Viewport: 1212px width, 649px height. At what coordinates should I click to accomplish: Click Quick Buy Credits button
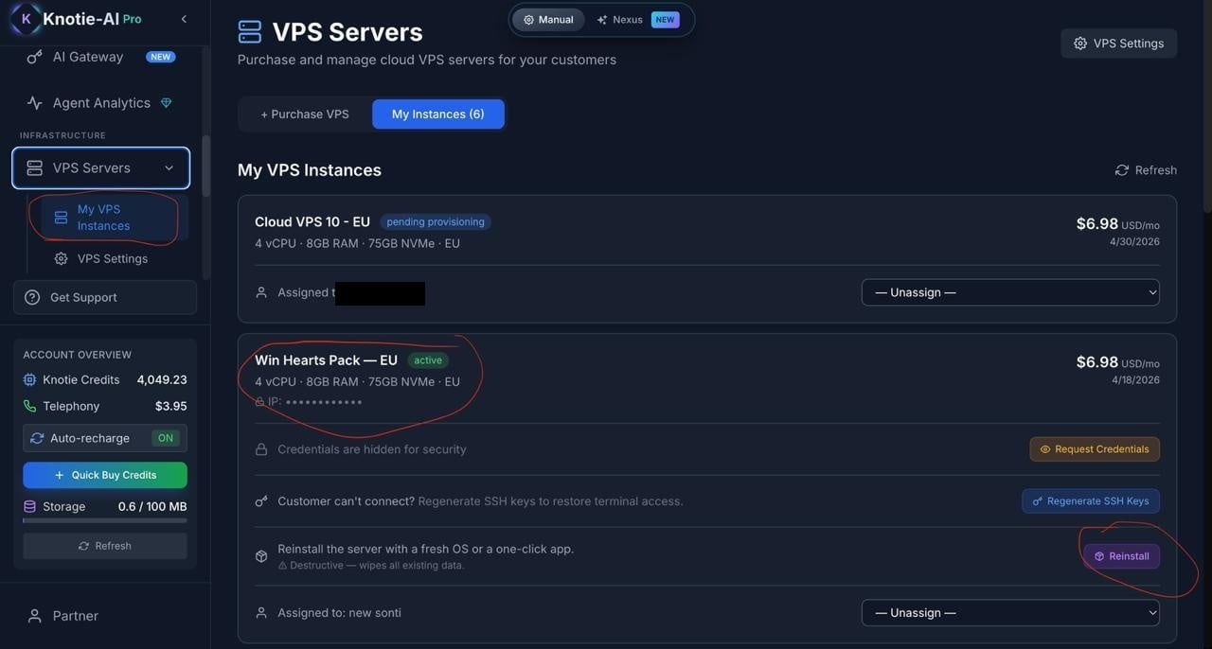tap(105, 475)
